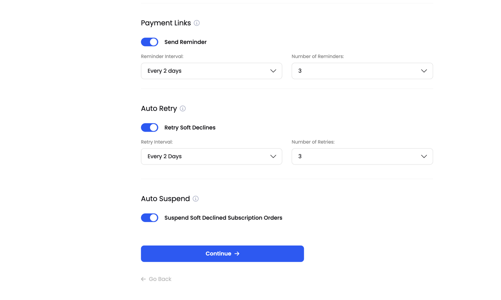Click the 'Reminder Interval:' field label
Image resolution: width=501 pixels, height=300 pixels.
coord(162,56)
